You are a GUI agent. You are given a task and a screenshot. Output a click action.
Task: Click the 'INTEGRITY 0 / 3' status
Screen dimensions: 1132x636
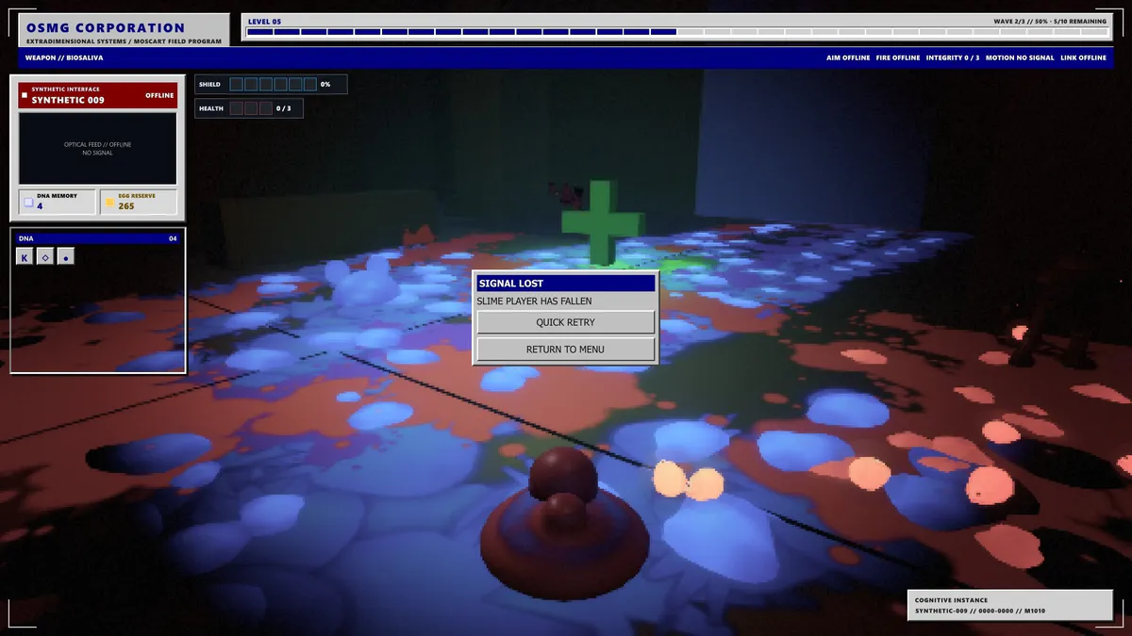tap(953, 57)
